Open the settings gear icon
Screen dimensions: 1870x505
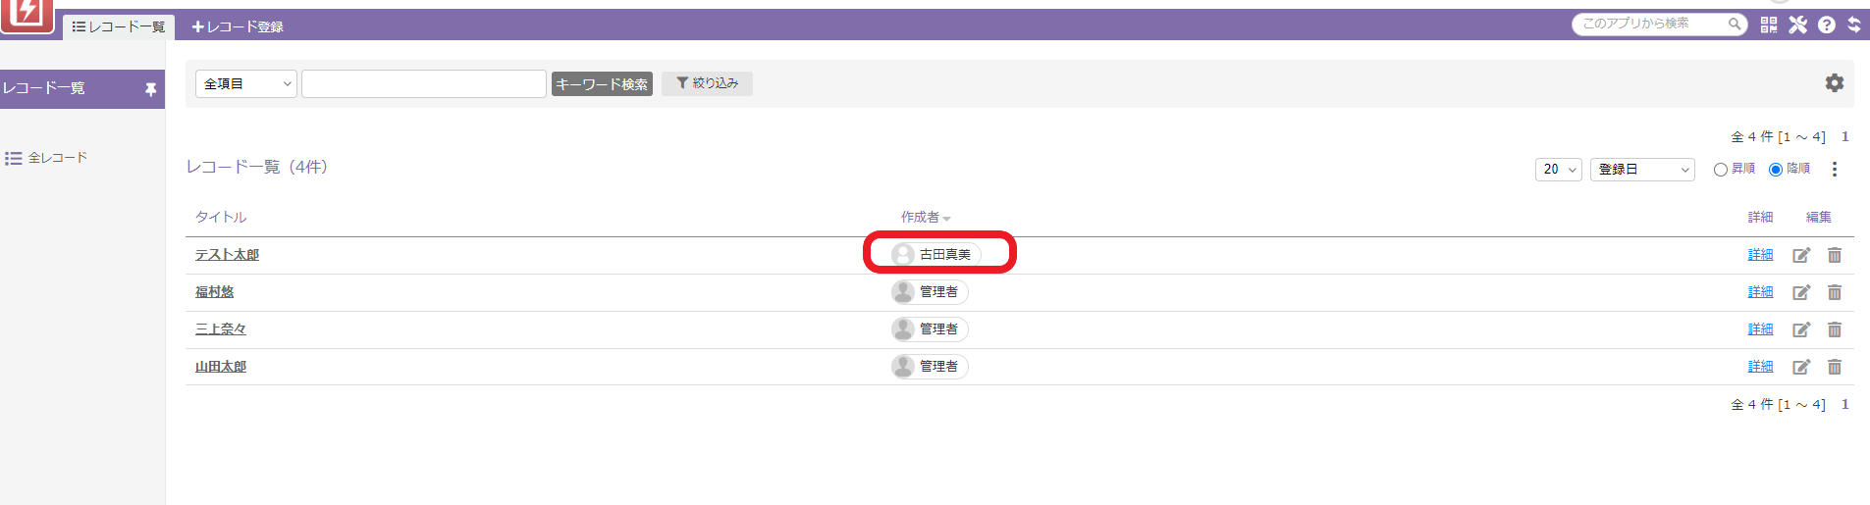point(1834,83)
